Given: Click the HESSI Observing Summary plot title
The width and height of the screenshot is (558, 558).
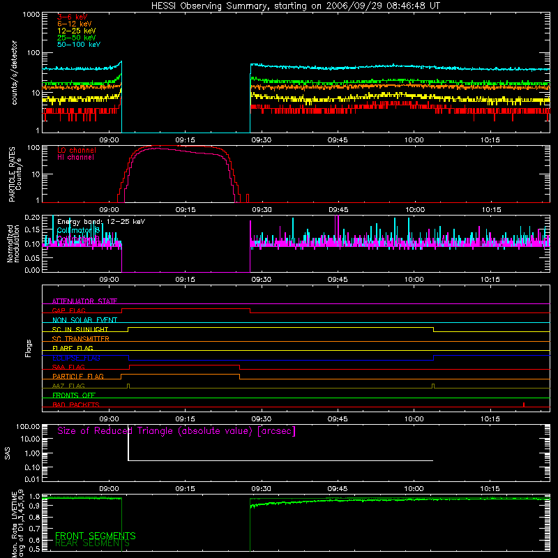Looking at the screenshot, I should (x=295, y=6).
